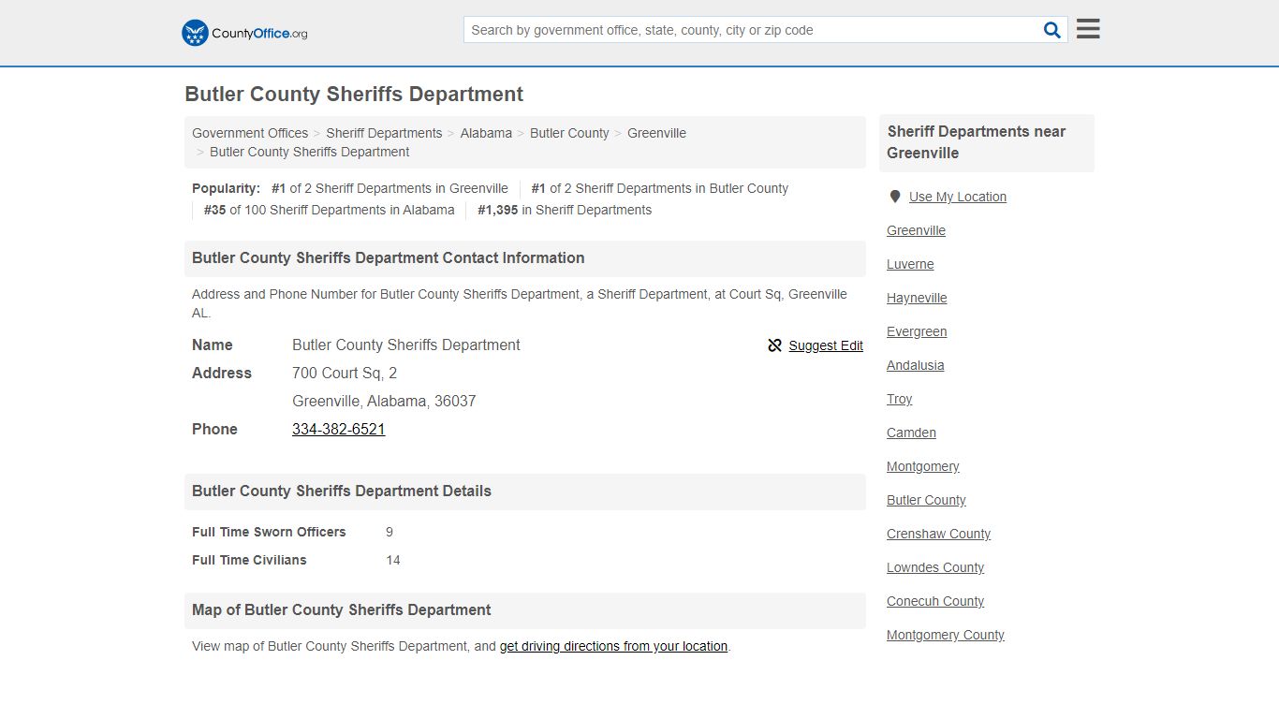Image resolution: width=1279 pixels, height=719 pixels.
Task: Open Andalusia sheriff departments
Action: tap(915, 365)
